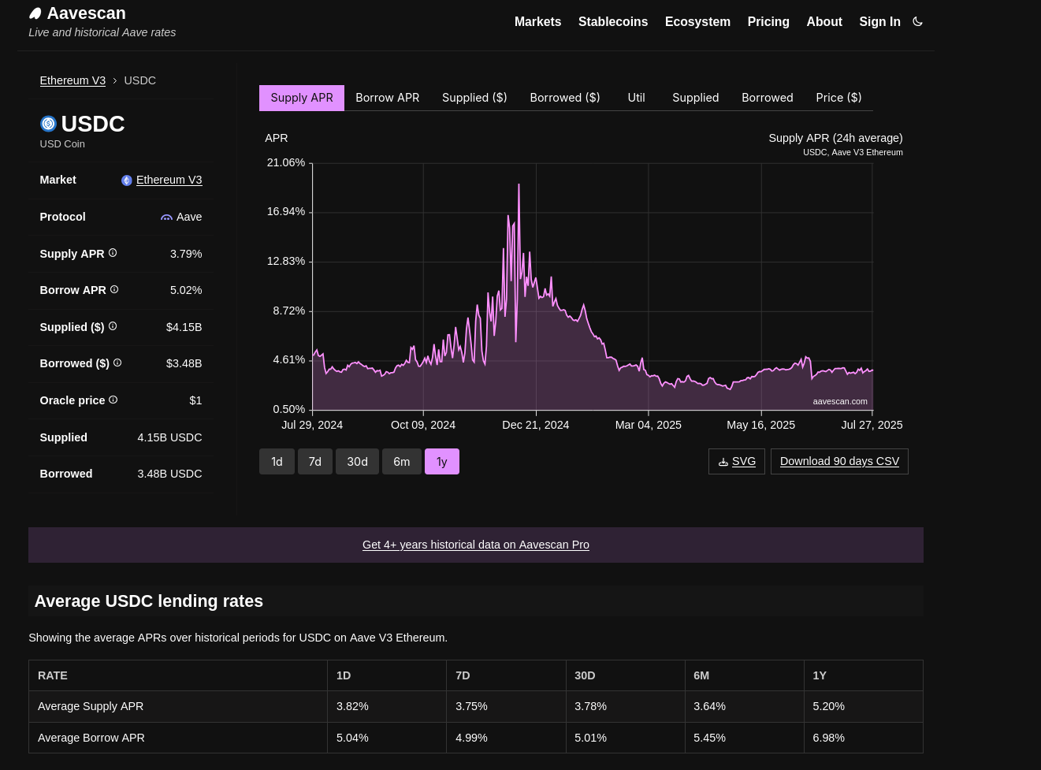
Task: Switch to the Util tab
Action: pyautogui.click(x=636, y=98)
